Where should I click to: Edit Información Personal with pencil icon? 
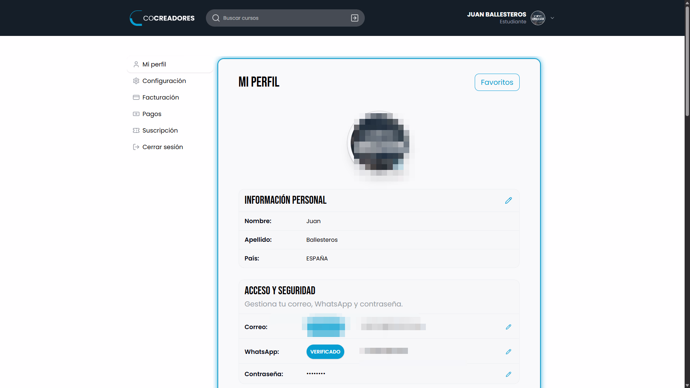[x=509, y=200]
